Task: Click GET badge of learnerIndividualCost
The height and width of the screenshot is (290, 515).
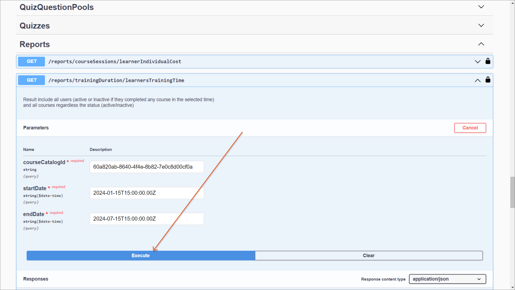Action: 31,61
